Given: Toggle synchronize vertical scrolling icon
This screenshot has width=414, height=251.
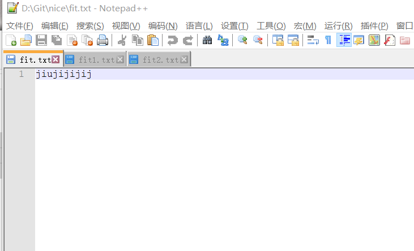Looking at the screenshot, I should (x=278, y=40).
